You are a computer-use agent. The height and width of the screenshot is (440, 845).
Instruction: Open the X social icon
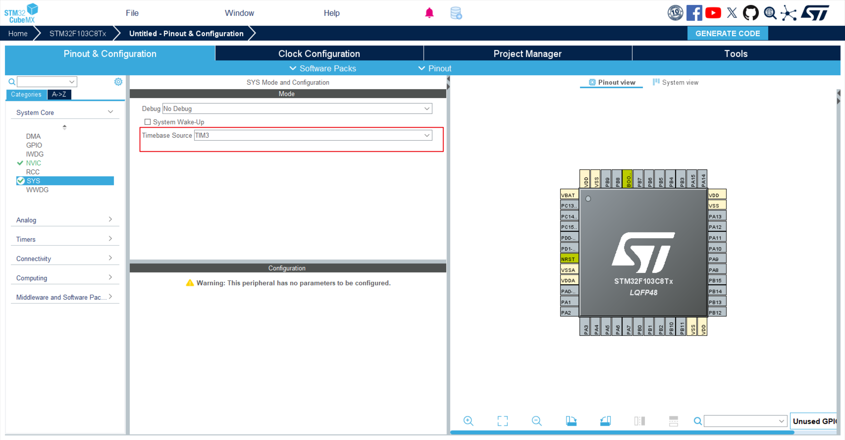point(732,13)
